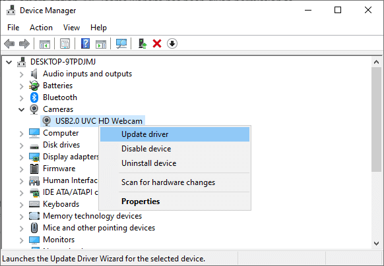
Task: Click the down-arrow Disable device toolbar icon
Action: (x=172, y=43)
